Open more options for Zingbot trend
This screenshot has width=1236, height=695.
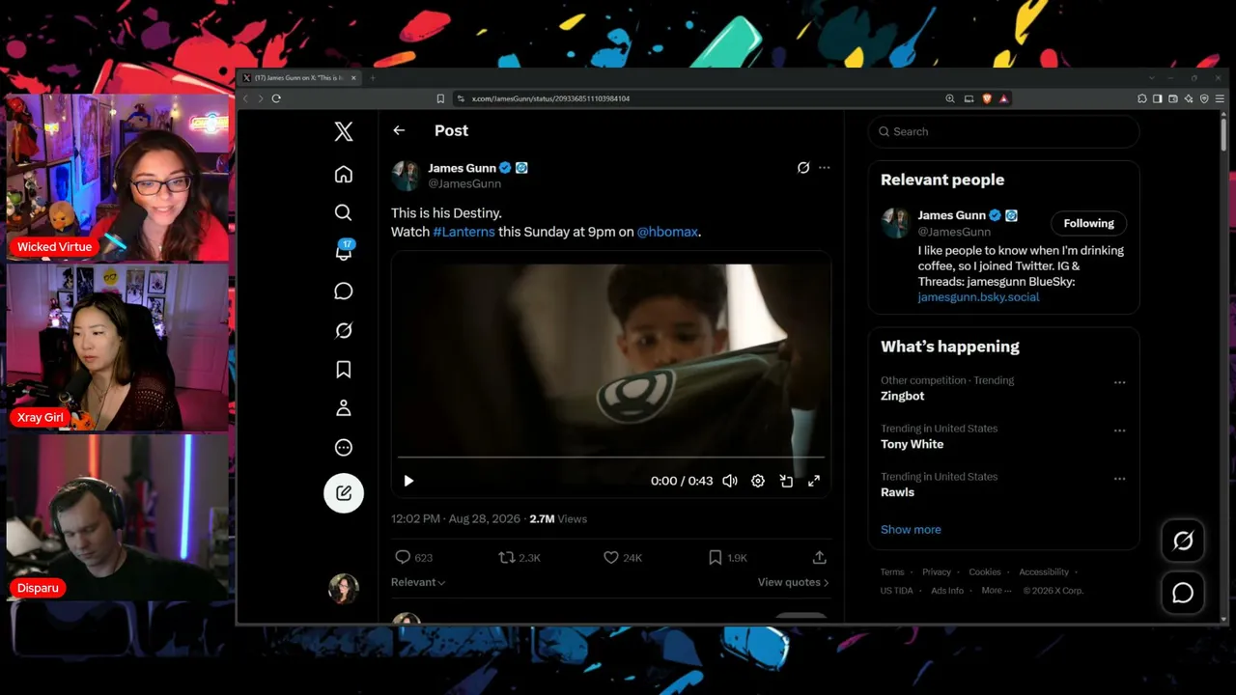[1119, 382]
